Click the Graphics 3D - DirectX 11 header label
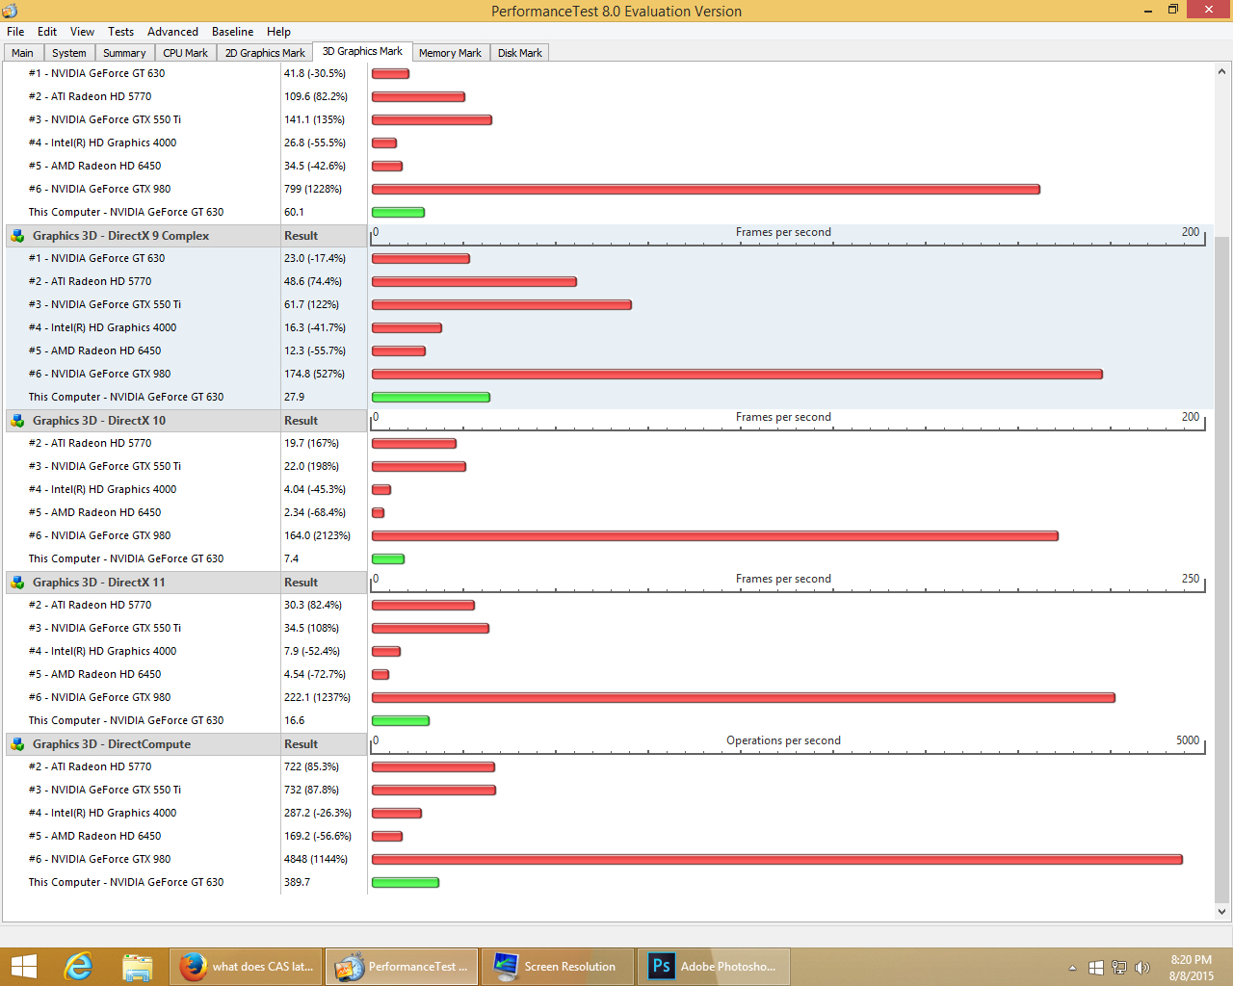 pyautogui.click(x=99, y=583)
